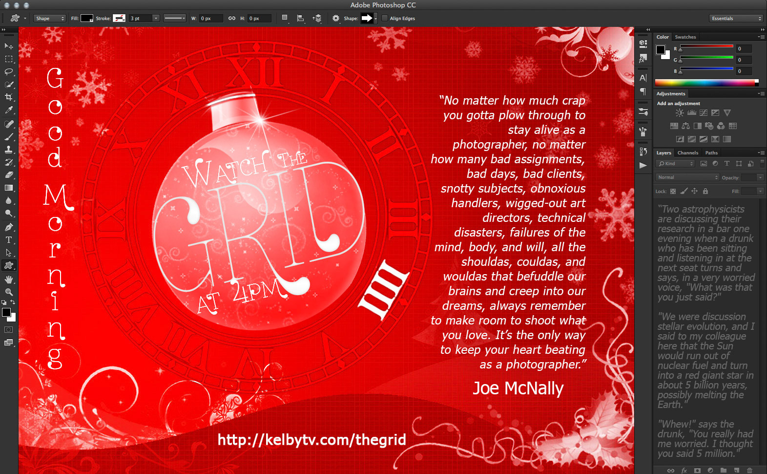Select the Crop tool
The width and height of the screenshot is (767, 474).
(x=9, y=97)
